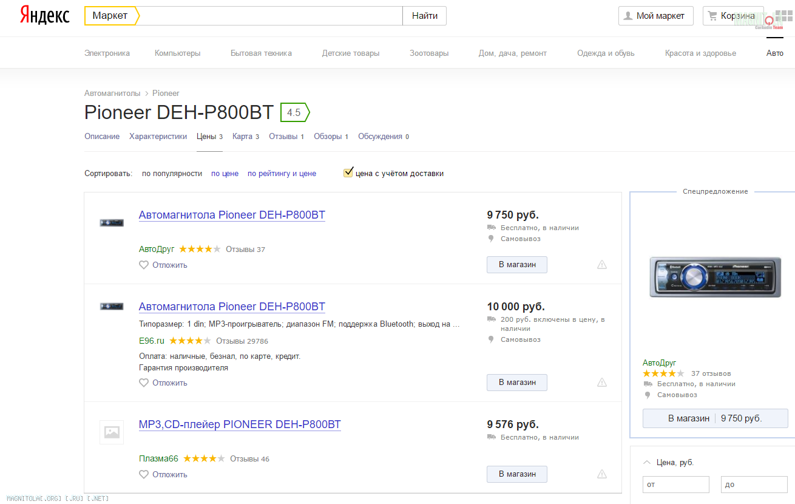
Task: Click the Найти search button
Action: (x=424, y=16)
